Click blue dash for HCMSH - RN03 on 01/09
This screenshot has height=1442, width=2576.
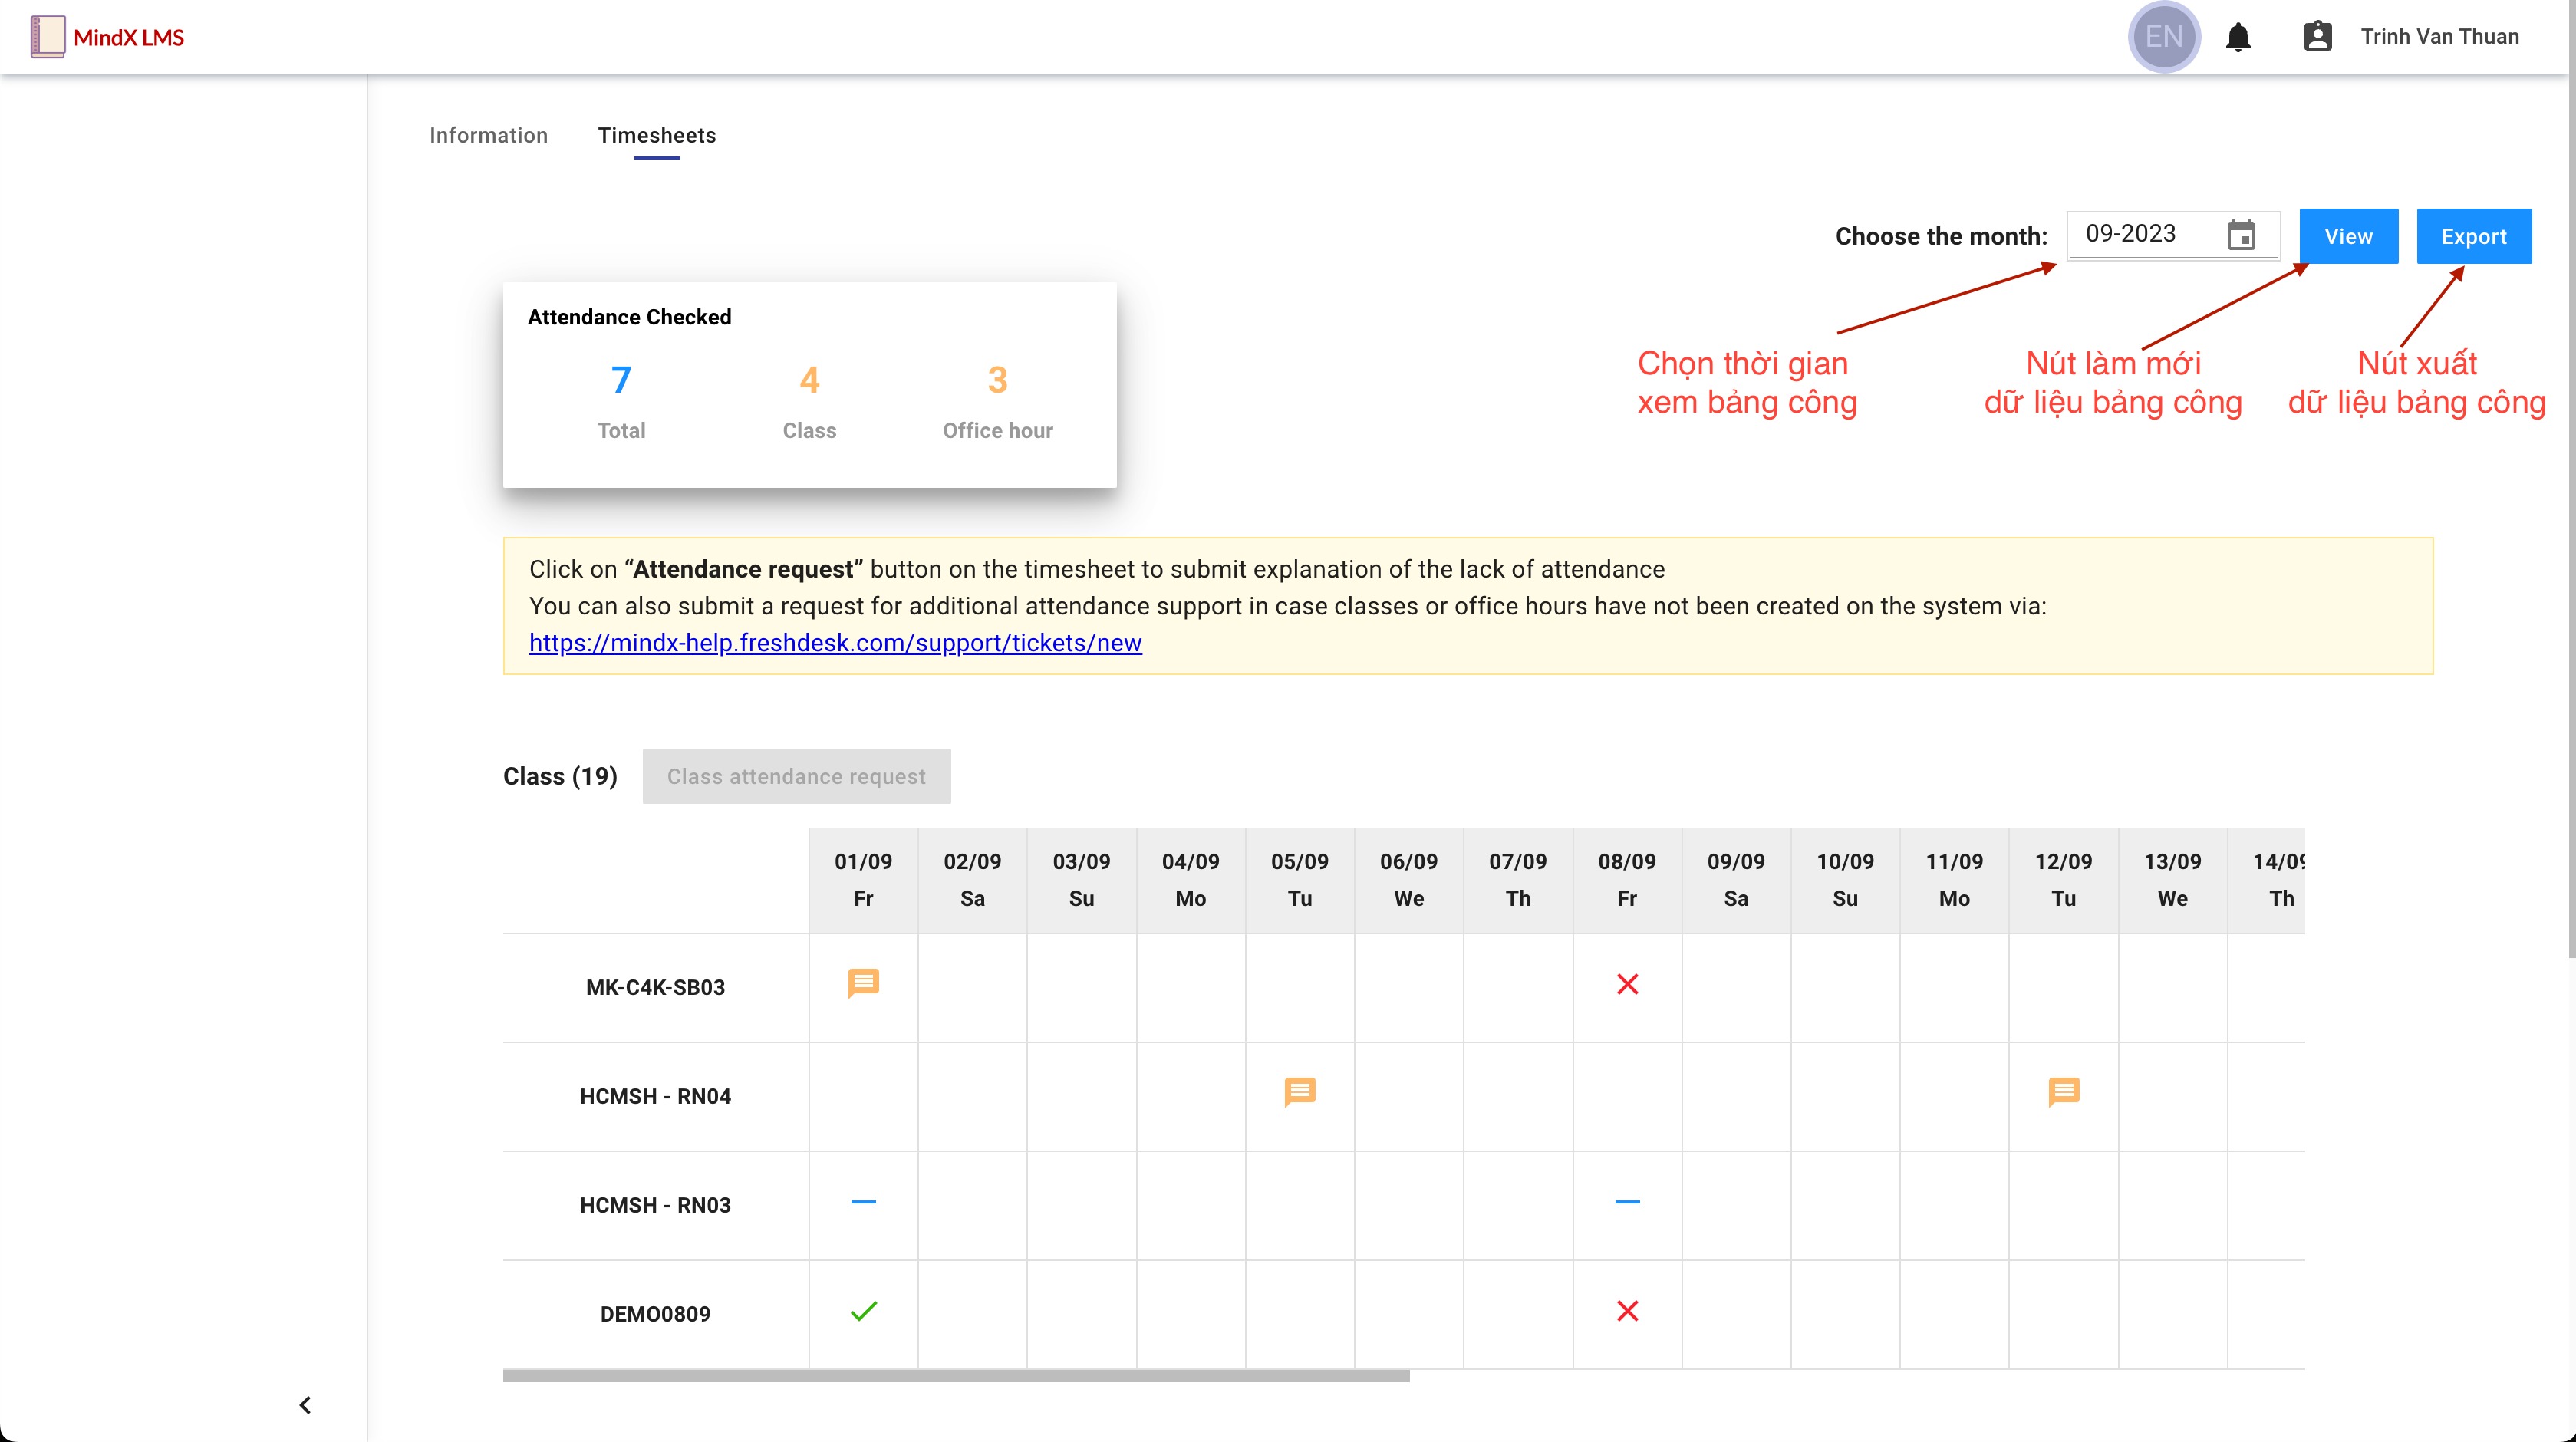[x=863, y=1202]
